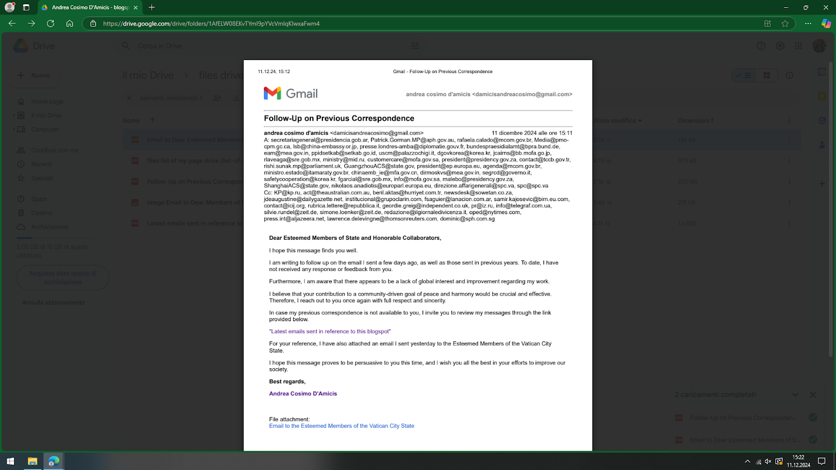Click the Drive vertical scrollbar
Viewport: 836px width, 470px height.
point(830,209)
